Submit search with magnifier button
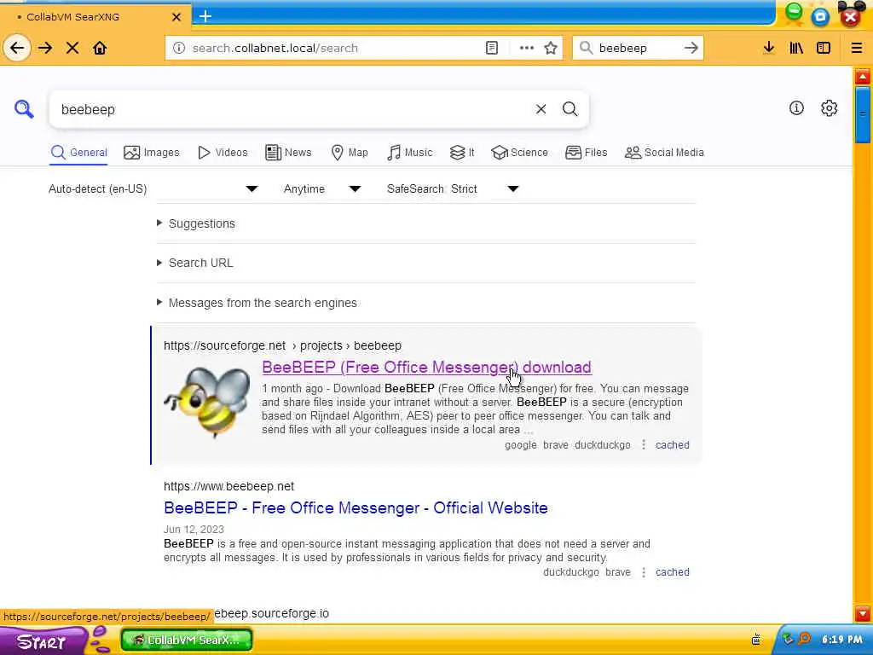 [x=570, y=109]
